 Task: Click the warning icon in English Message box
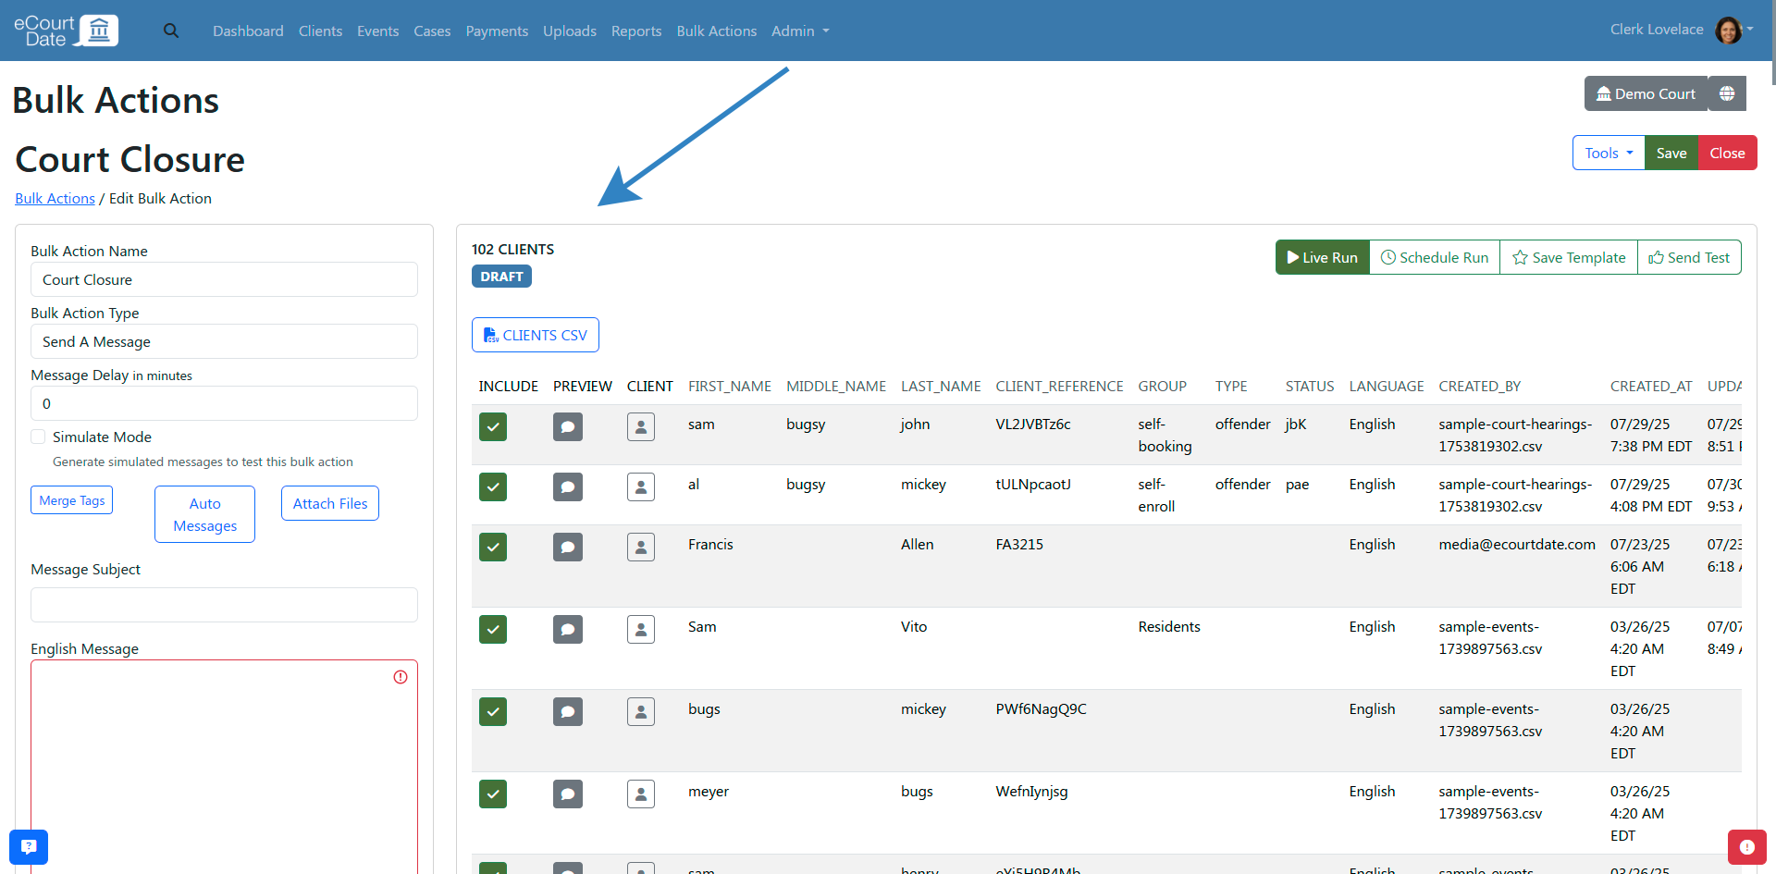[401, 677]
